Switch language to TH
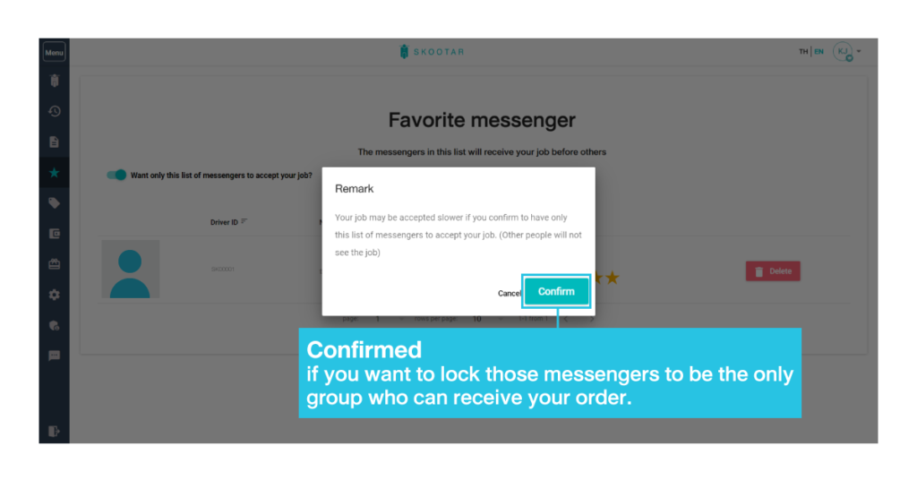The image size is (917, 480). (x=803, y=51)
